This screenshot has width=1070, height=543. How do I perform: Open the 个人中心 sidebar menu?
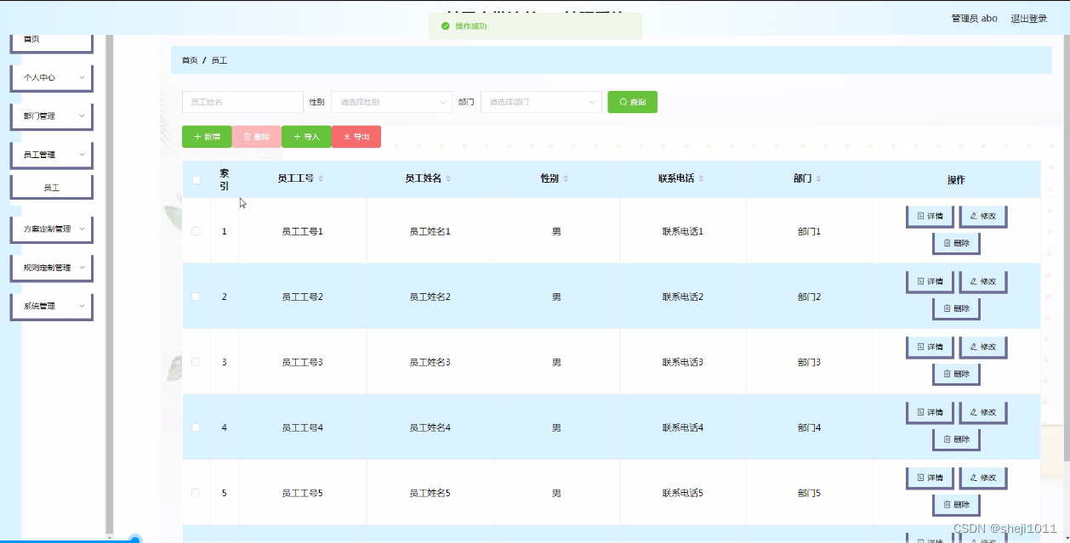click(51, 77)
